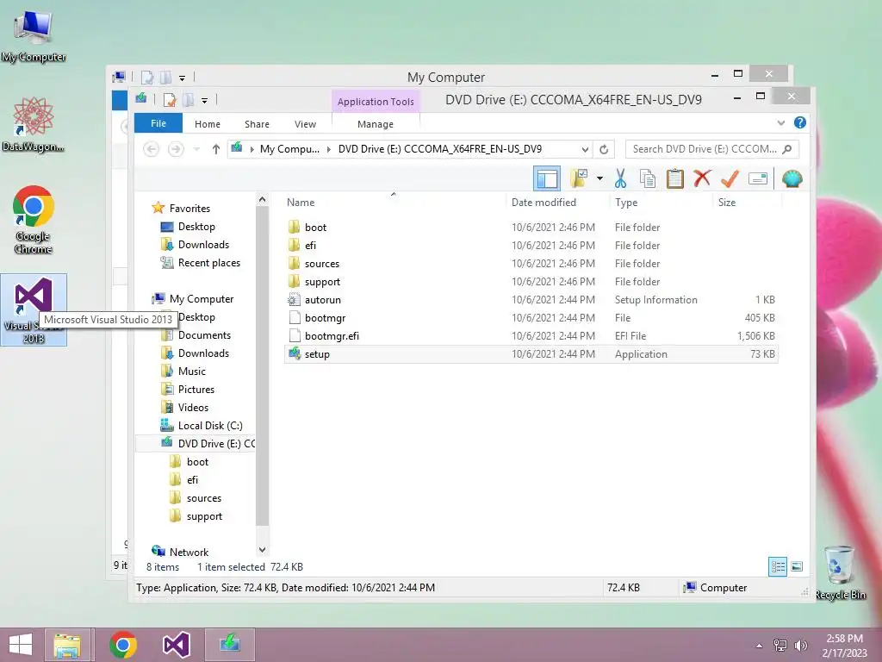Switch to the Share ribbon tab

tap(257, 124)
